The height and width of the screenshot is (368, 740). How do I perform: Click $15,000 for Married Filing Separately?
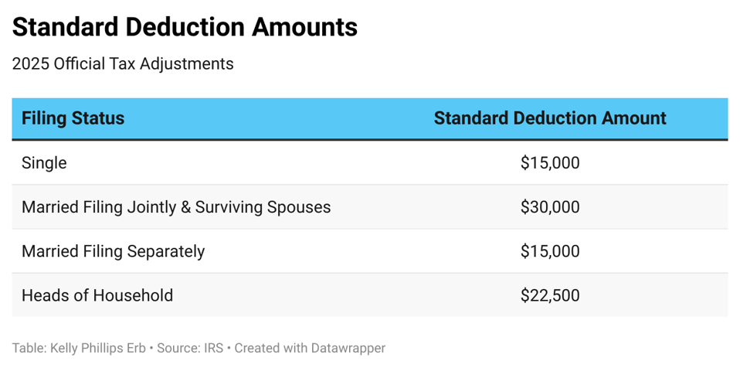pyautogui.click(x=550, y=250)
